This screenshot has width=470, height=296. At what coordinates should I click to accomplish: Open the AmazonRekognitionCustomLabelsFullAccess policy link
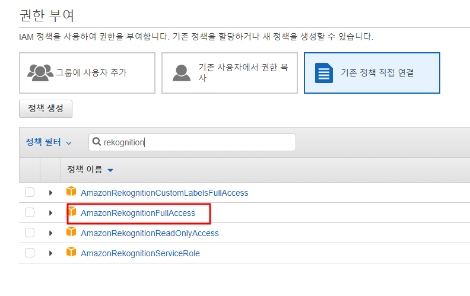click(x=164, y=193)
